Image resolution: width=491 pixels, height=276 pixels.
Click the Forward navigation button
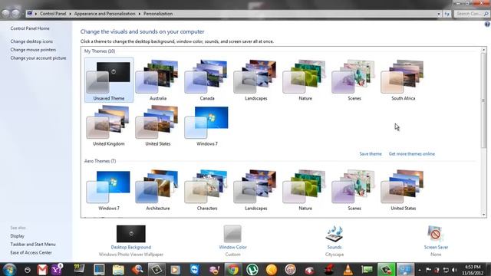coord(15,14)
